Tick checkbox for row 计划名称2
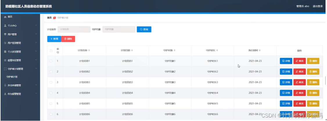This screenshot has width=327, height=121. pyautogui.click(x=51, y=72)
